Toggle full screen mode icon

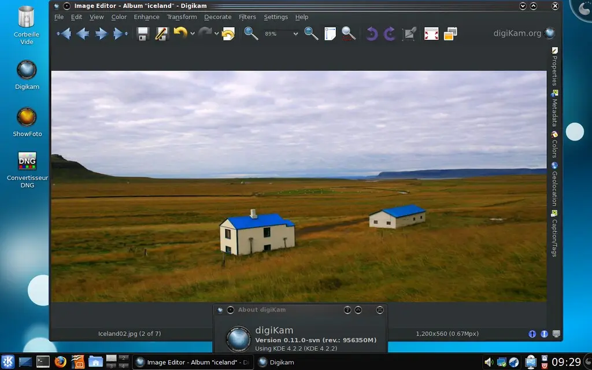click(431, 34)
